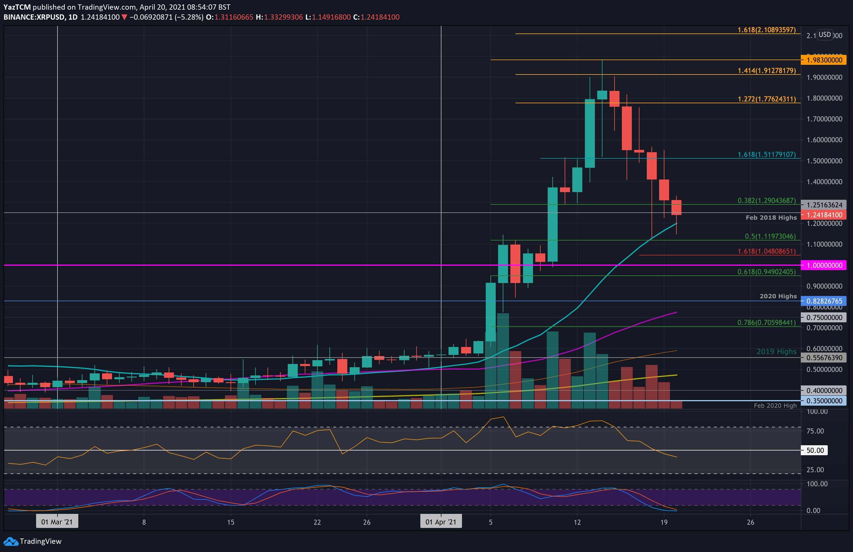853x552 pixels.
Task: Click the YazTCM publisher name
Action: coord(17,7)
